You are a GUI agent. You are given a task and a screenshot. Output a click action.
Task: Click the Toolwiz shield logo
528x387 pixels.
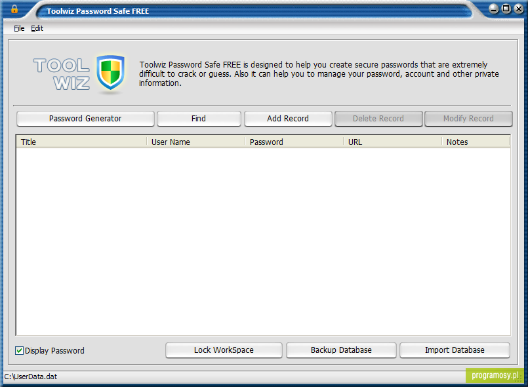pos(110,73)
